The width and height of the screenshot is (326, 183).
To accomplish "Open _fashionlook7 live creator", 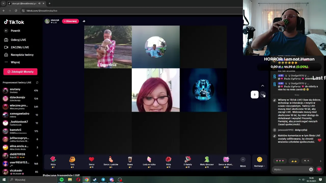I will click(x=20, y=123).
